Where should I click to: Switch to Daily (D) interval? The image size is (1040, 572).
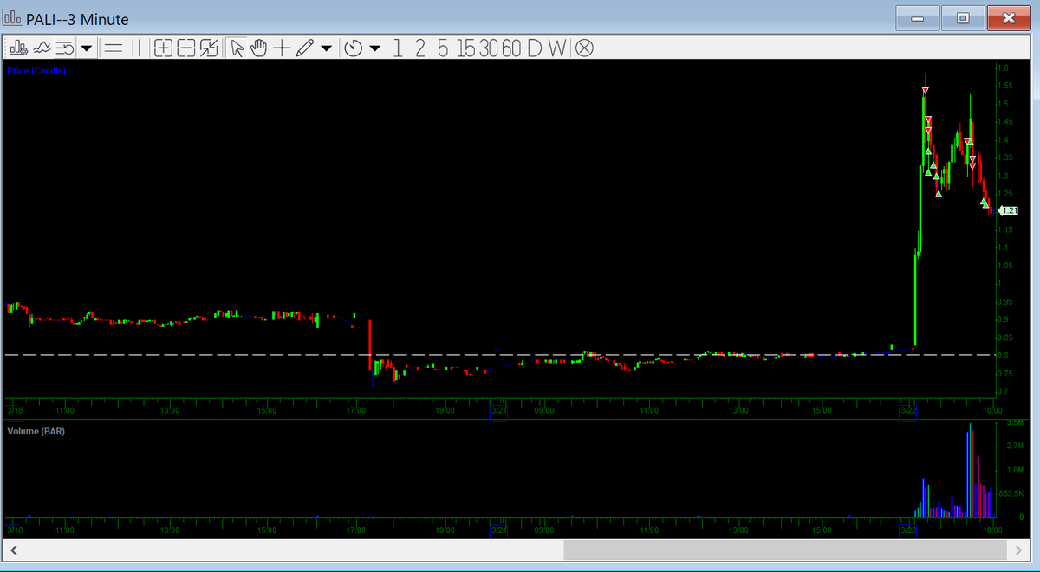click(x=534, y=47)
